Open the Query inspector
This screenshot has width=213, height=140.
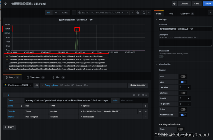pyautogui.click(x=138, y=85)
